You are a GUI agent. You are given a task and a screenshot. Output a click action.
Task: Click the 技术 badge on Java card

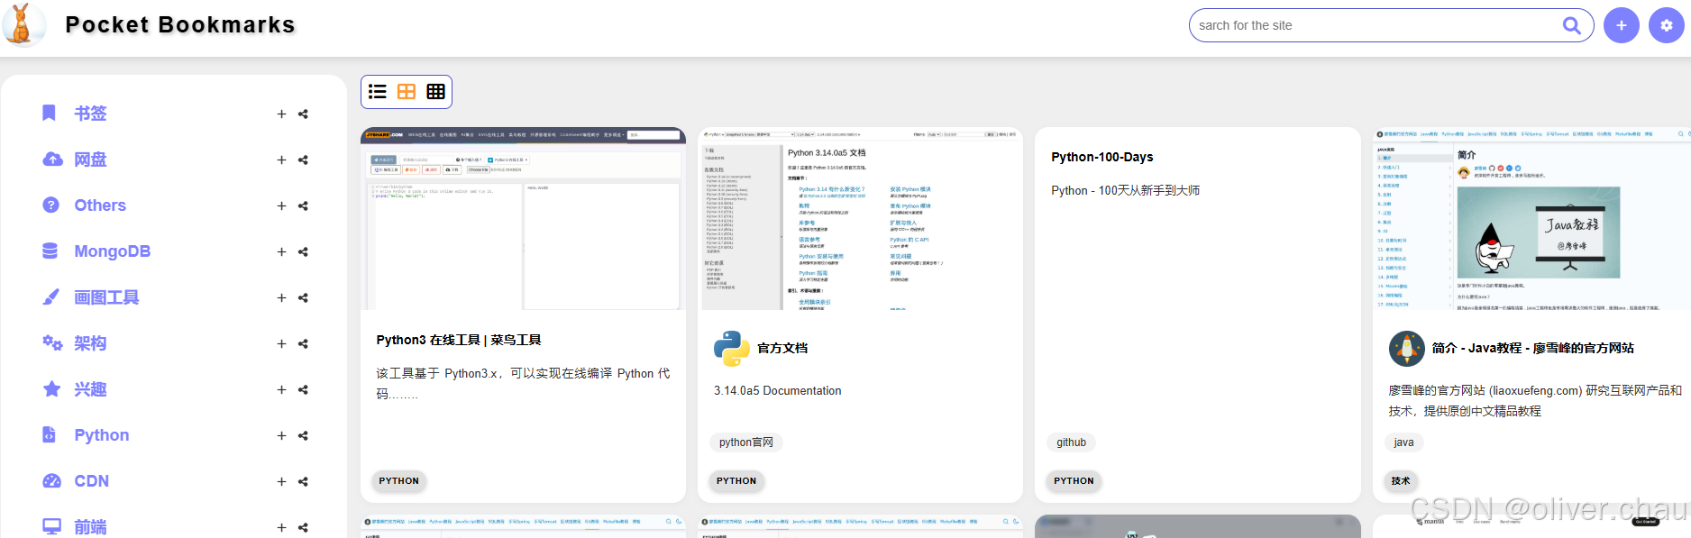point(1400,481)
